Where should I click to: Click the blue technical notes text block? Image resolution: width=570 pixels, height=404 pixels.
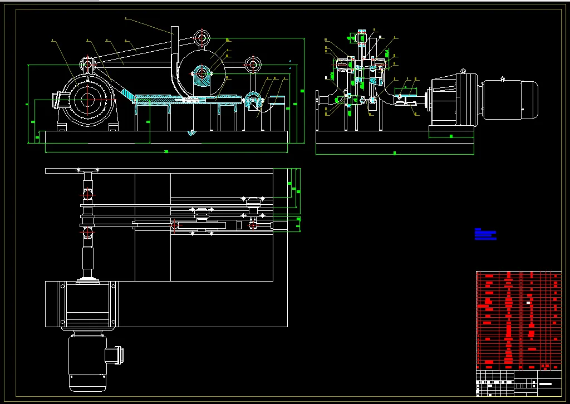[x=485, y=234]
